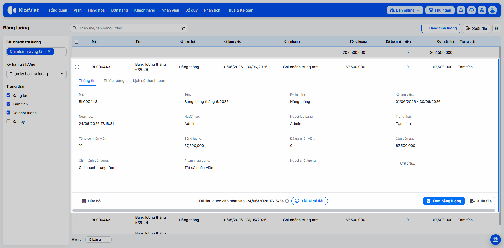The width and height of the screenshot is (504, 248).
Task: Click the Tên column header
Action: pos(138,41)
